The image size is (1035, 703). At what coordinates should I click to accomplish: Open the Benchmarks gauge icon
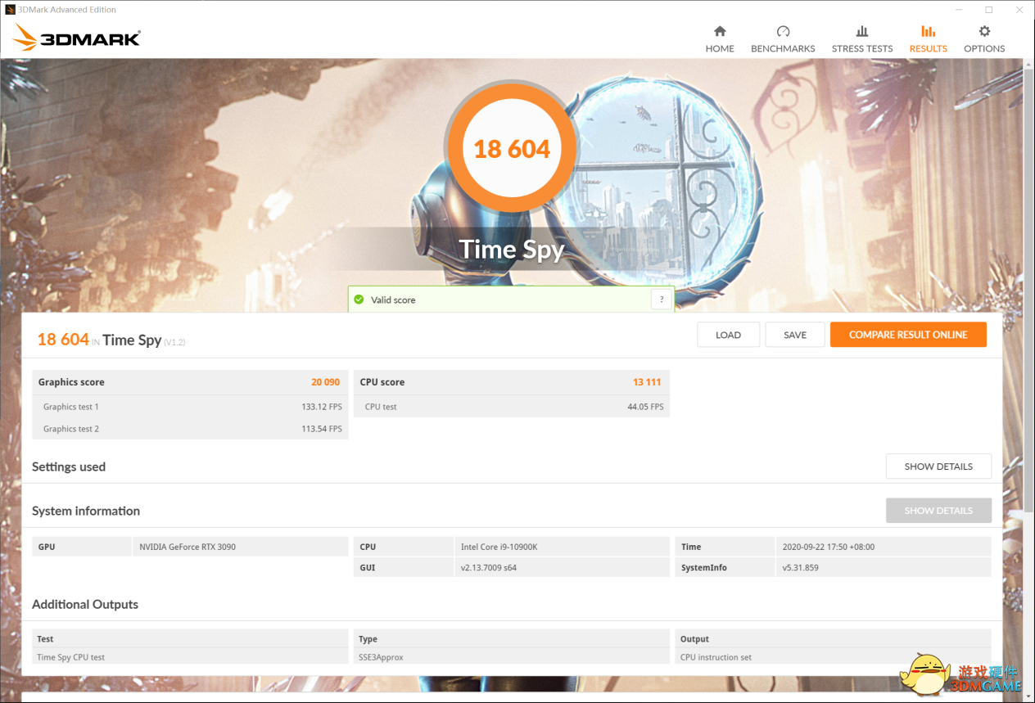[x=783, y=31]
